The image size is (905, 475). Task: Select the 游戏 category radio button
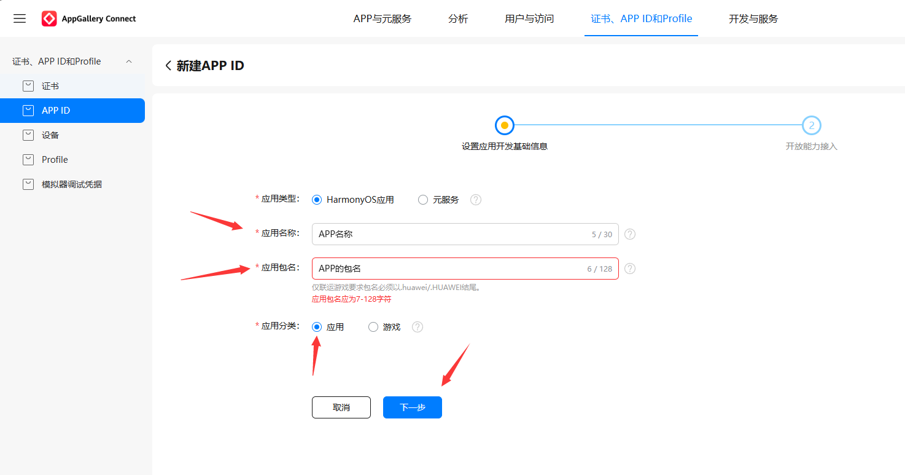[373, 327]
